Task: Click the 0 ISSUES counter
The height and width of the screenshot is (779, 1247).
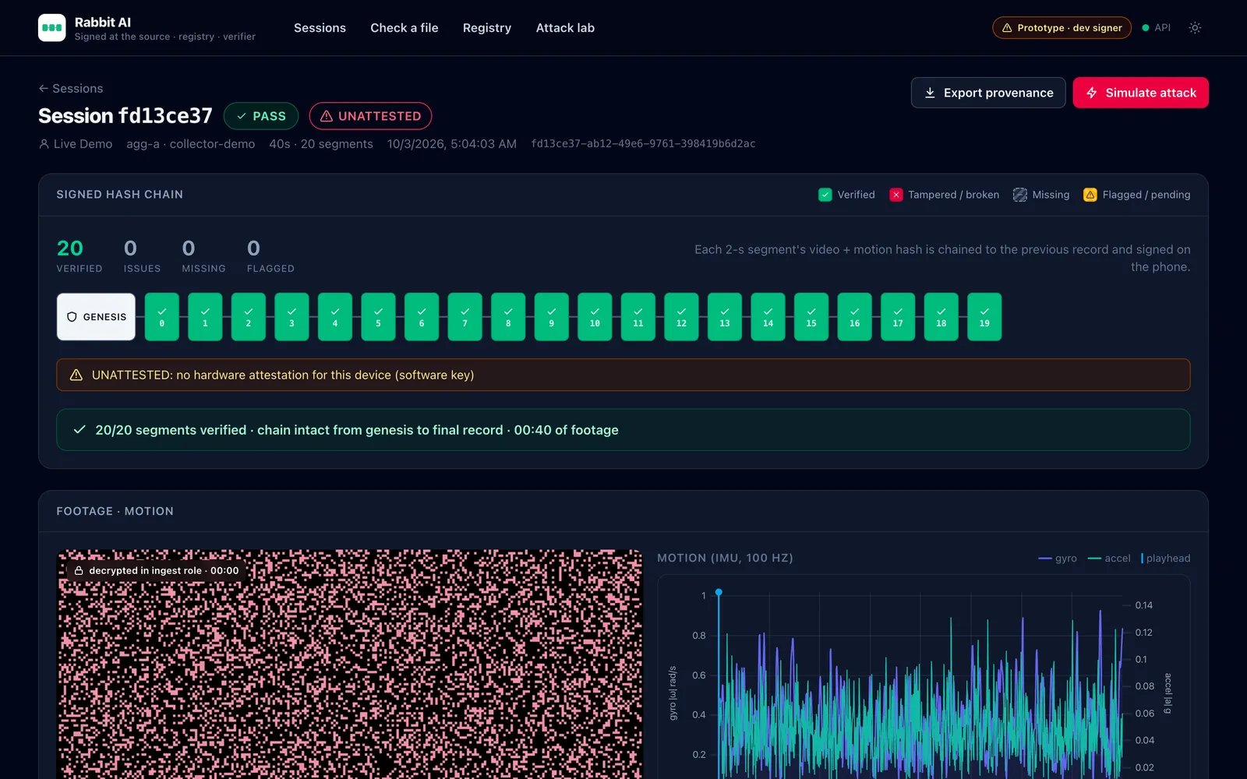Action: point(142,256)
